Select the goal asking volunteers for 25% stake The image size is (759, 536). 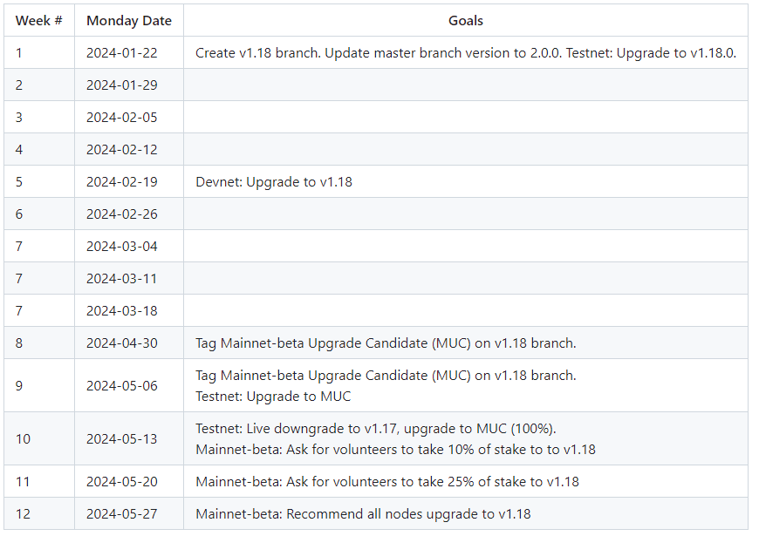386,481
